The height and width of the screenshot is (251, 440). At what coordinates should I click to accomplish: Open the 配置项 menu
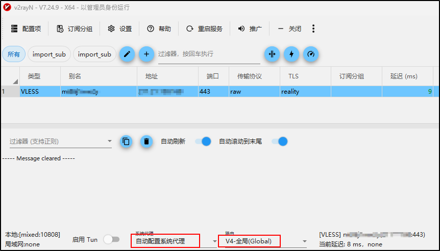26,29
